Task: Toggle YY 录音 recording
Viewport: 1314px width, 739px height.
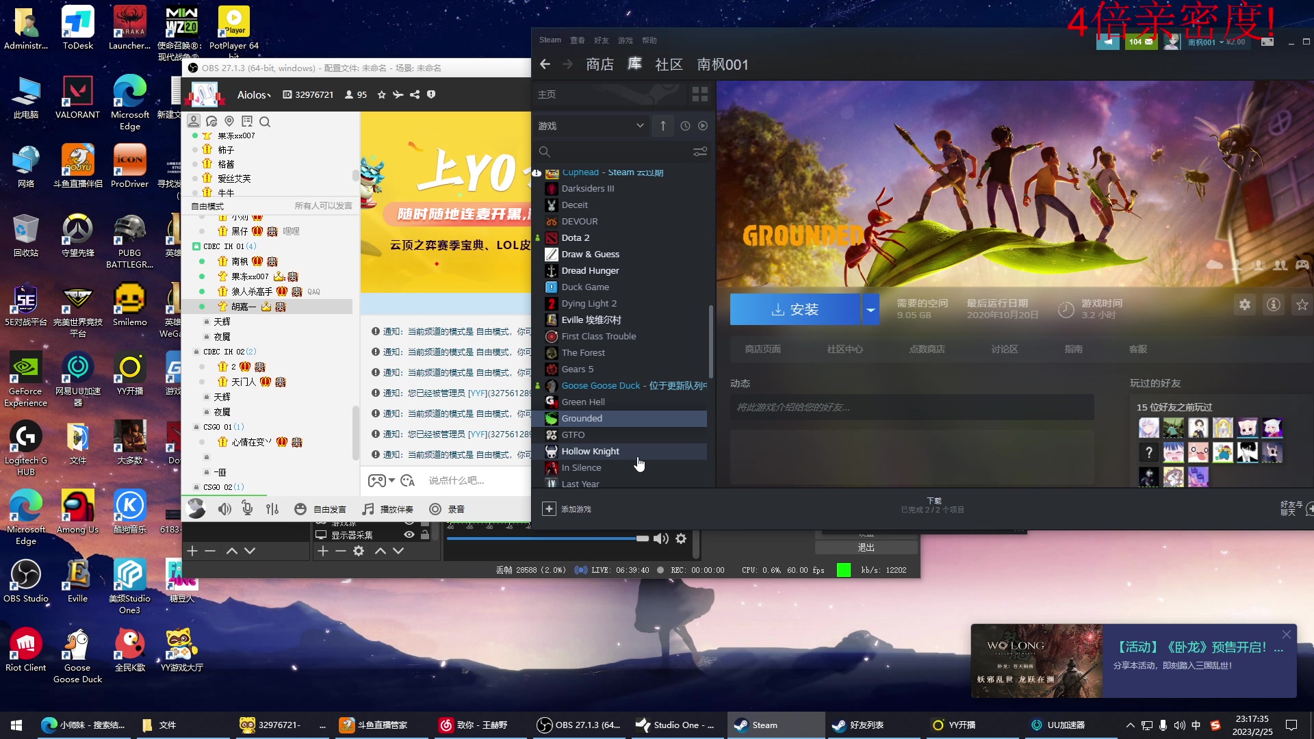Action: (447, 509)
